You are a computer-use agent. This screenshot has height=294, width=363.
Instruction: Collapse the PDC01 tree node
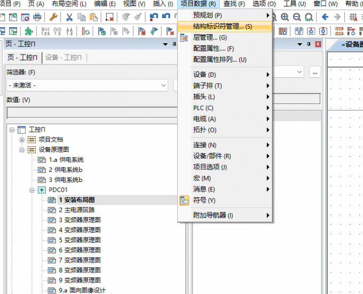point(31,190)
